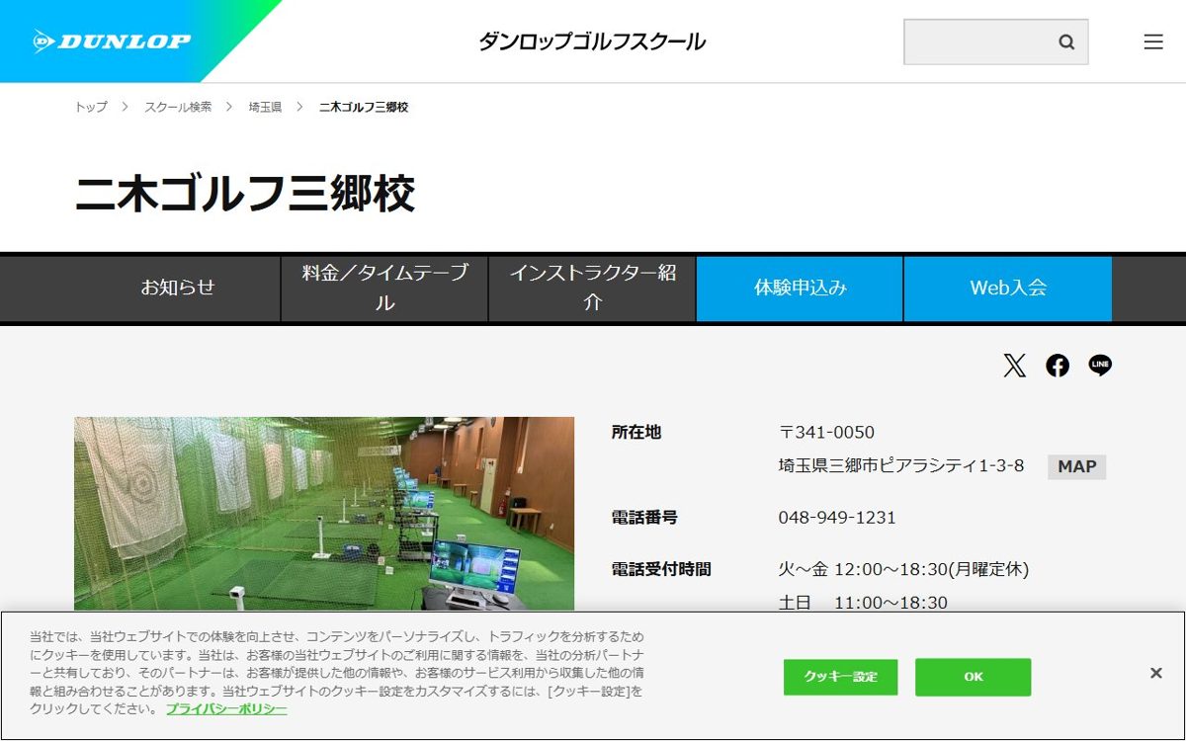Click the 土日 11:00～18:30 hours text

[863, 603]
